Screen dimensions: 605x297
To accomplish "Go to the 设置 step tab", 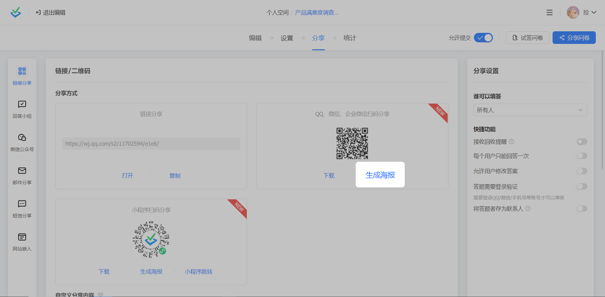I will pyautogui.click(x=287, y=38).
